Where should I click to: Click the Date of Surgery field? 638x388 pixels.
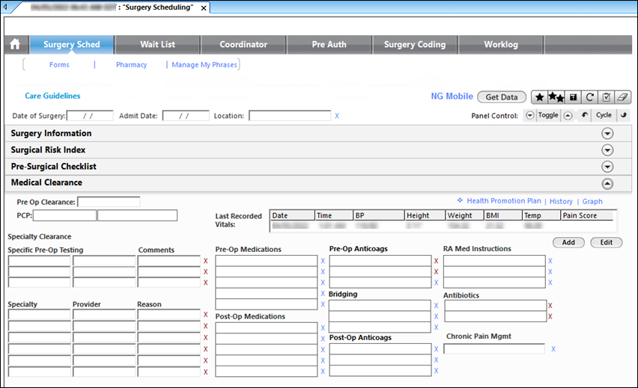coord(90,116)
